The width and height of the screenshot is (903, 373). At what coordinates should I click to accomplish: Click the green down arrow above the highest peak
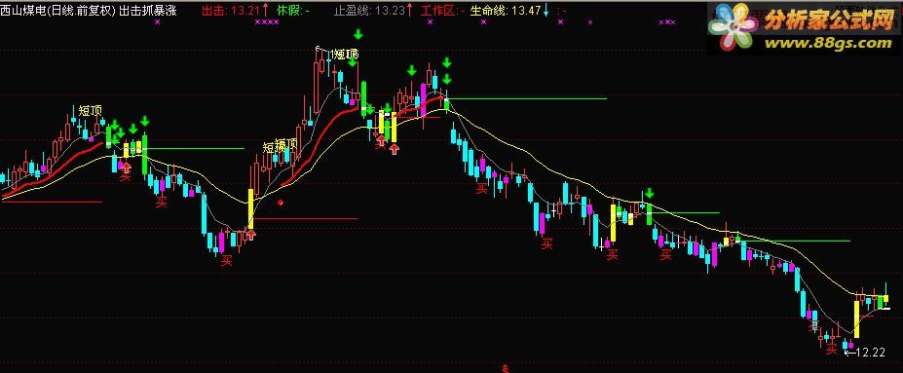358,34
